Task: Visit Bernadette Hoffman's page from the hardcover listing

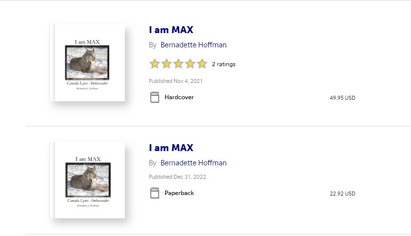Action: [x=193, y=45]
